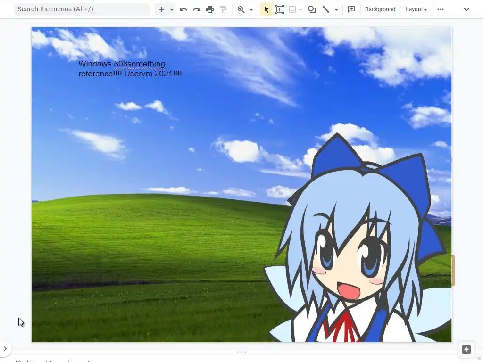Add a new slide with plus button
This screenshot has width=483, height=362.
[x=161, y=9]
